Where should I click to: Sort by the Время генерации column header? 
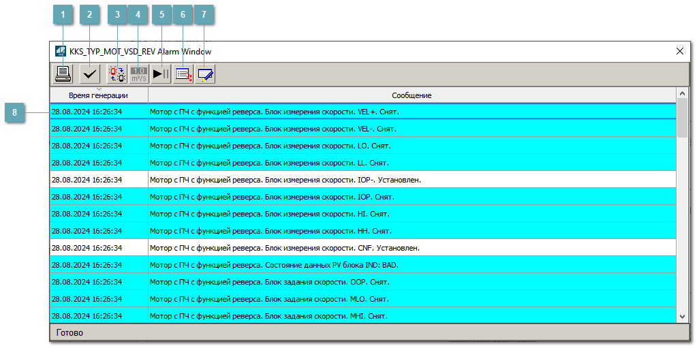99,95
